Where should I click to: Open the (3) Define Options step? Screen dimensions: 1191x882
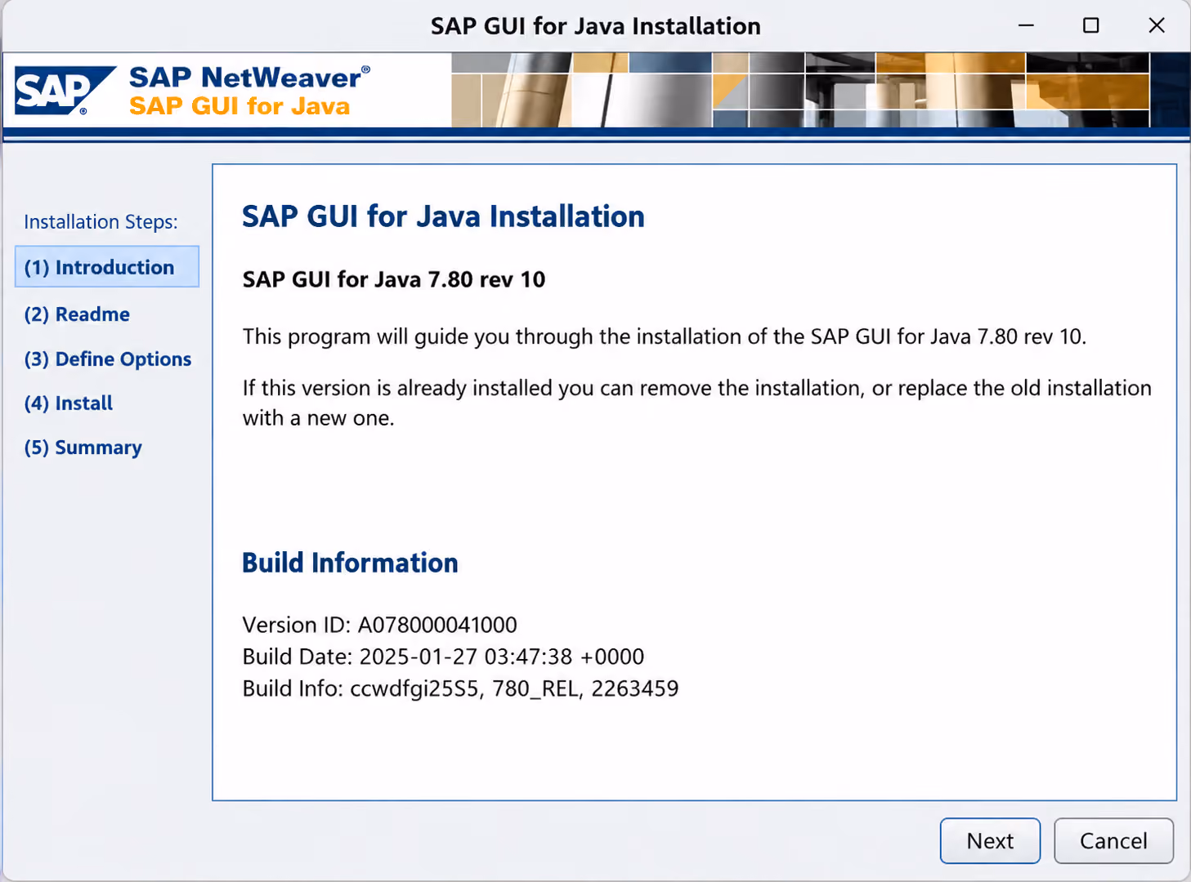click(x=108, y=359)
